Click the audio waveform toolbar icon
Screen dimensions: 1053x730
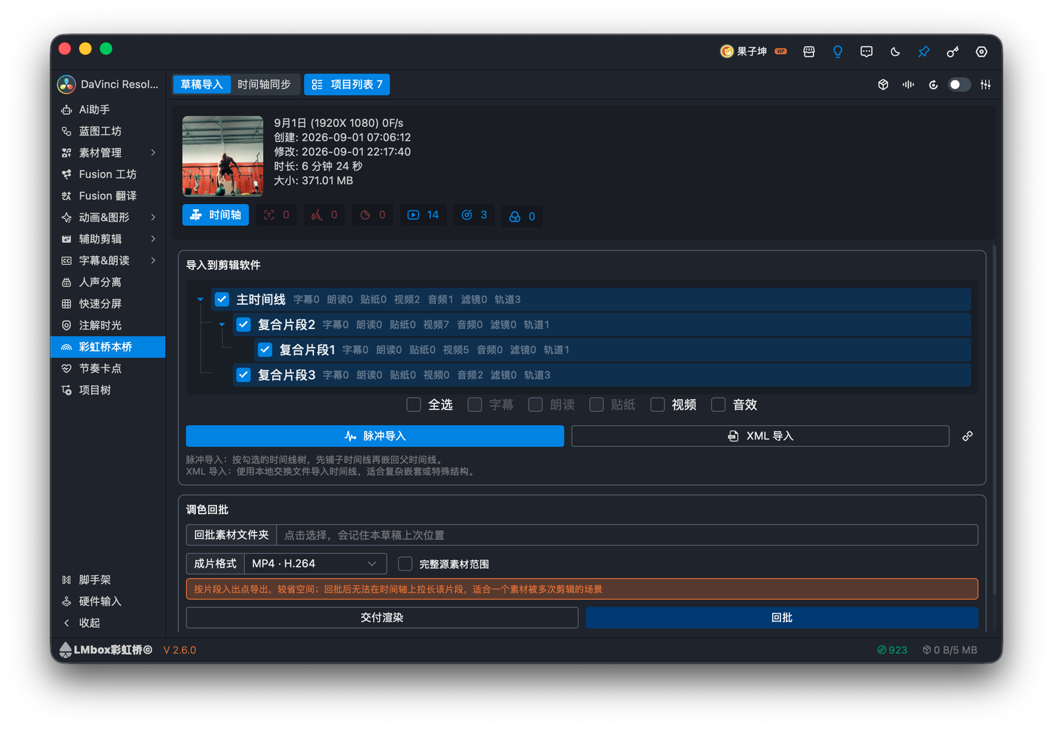(x=908, y=84)
